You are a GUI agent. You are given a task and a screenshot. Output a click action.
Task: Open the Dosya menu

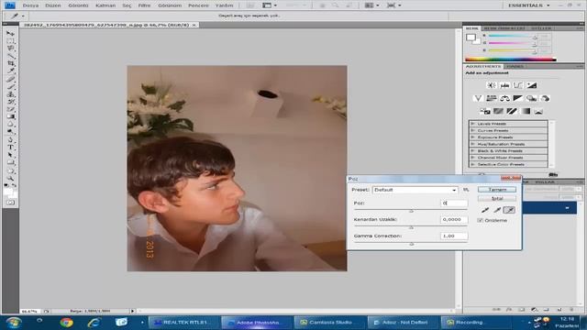pos(30,5)
